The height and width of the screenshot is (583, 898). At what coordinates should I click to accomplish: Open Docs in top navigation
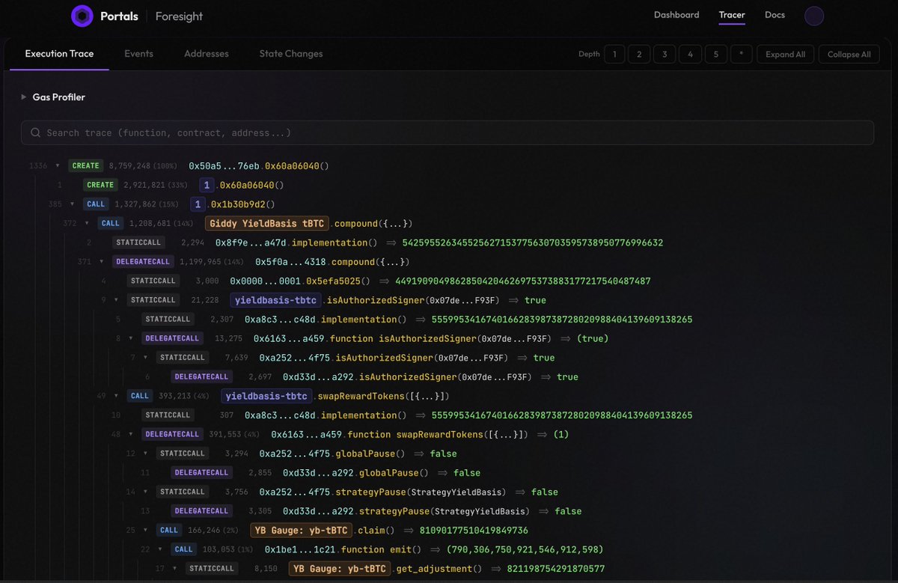(x=775, y=15)
